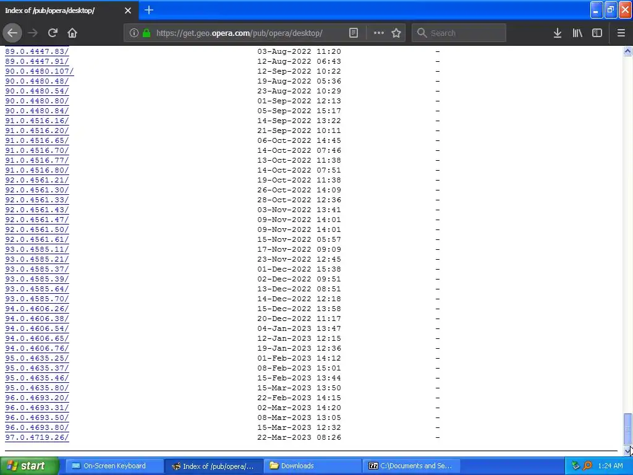Open the 91.0.4516.16/ directory link
633x475 pixels.
click(x=36, y=121)
